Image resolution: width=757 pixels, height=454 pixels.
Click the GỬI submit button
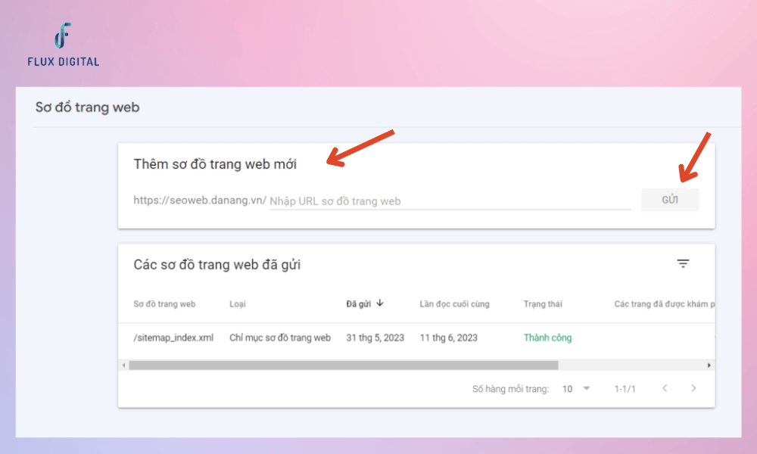click(x=670, y=200)
